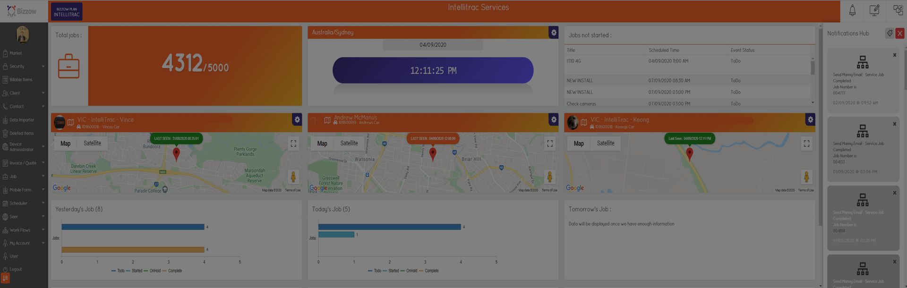Switch Vince map to Map view
The width and height of the screenshot is (907, 288).
tap(66, 144)
